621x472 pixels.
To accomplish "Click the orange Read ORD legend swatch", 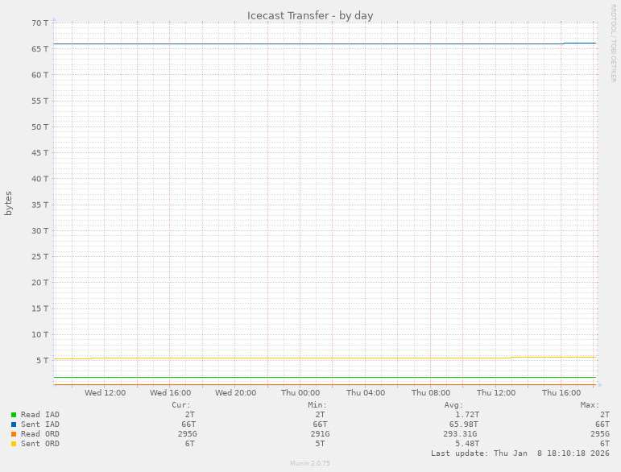I will tap(14, 434).
